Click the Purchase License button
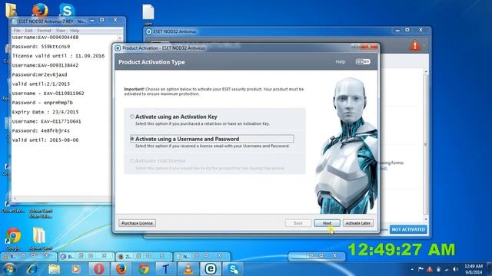Image resolution: width=492 pixels, height=276 pixels. (x=137, y=223)
